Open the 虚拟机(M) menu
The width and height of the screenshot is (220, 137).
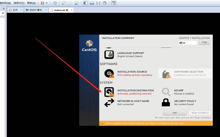[x=5, y=3]
